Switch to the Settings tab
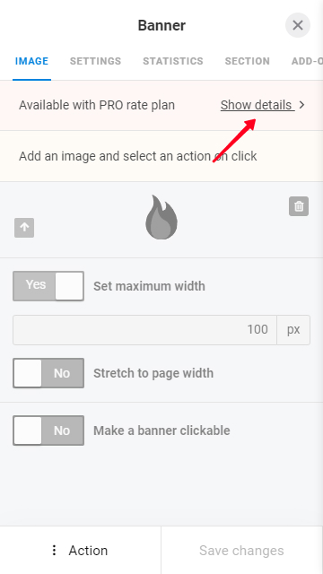The image size is (323, 574). [96, 61]
